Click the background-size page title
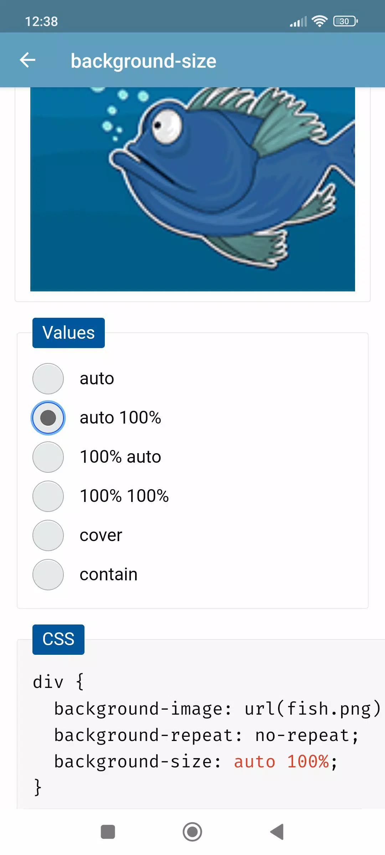This screenshot has width=385, height=855. (x=143, y=61)
